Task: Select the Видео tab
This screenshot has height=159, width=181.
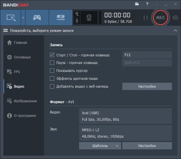Action: (x=24, y=86)
